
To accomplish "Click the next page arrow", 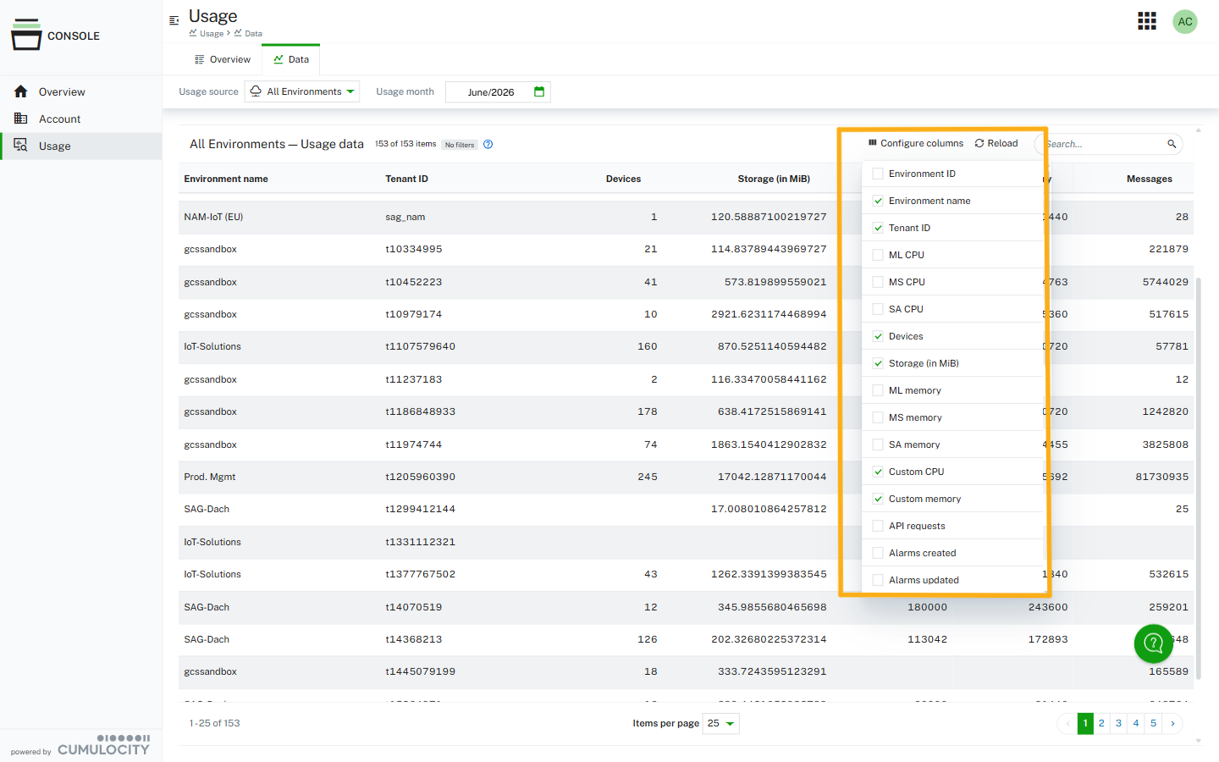I will coord(1172,723).
